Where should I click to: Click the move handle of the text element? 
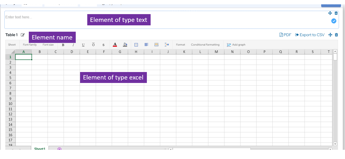coord(330,13)
